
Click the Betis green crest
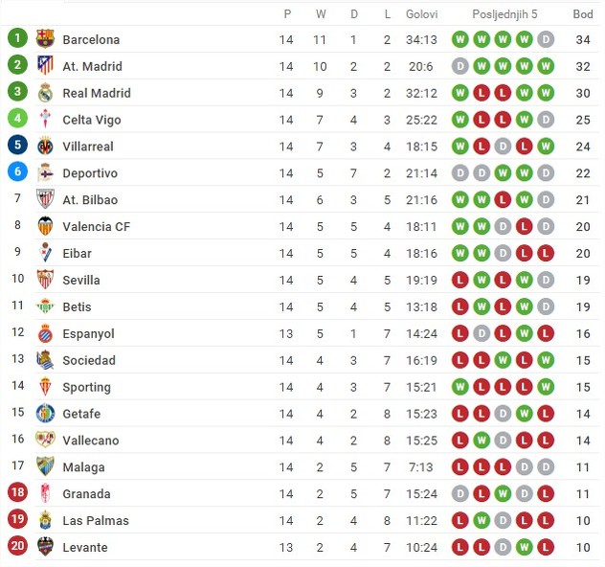(45, 306)
